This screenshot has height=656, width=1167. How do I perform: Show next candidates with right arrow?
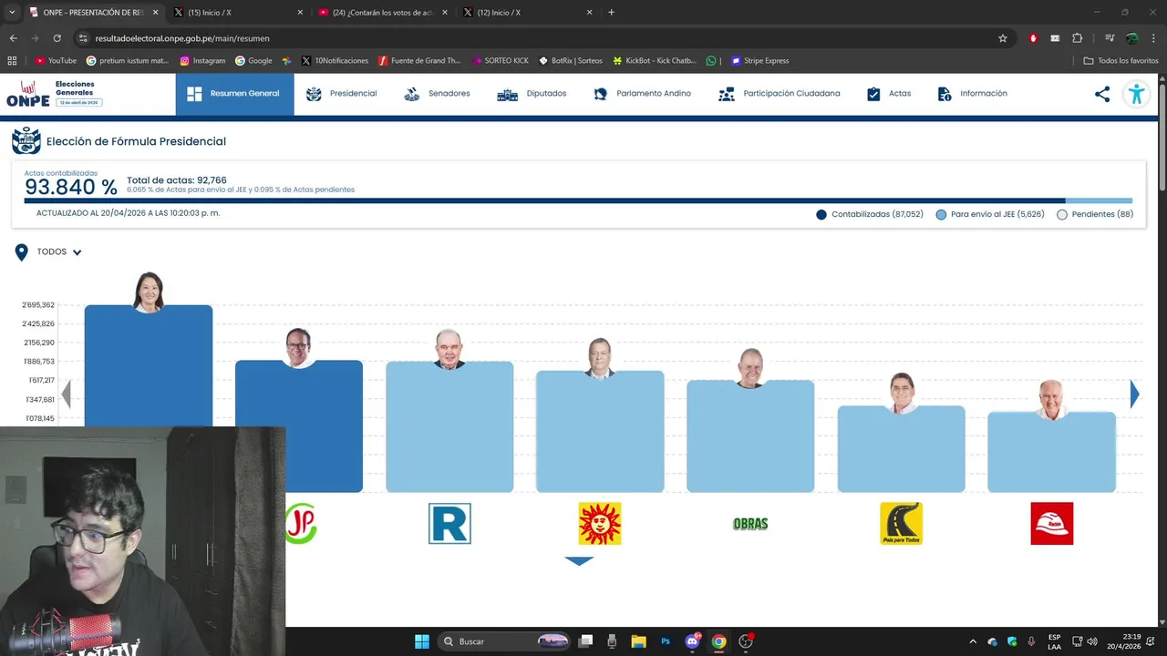(x=1134, y=394)
